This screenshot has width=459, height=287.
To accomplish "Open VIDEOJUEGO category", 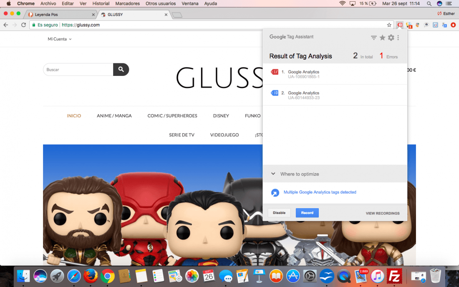I will (224, 135).
